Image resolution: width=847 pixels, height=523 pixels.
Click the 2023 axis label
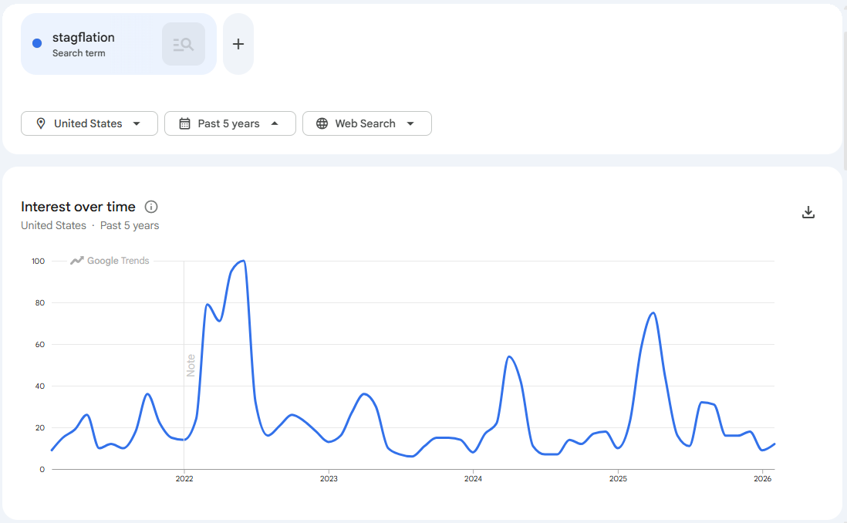pyautogui.click(x=329, y=479)
